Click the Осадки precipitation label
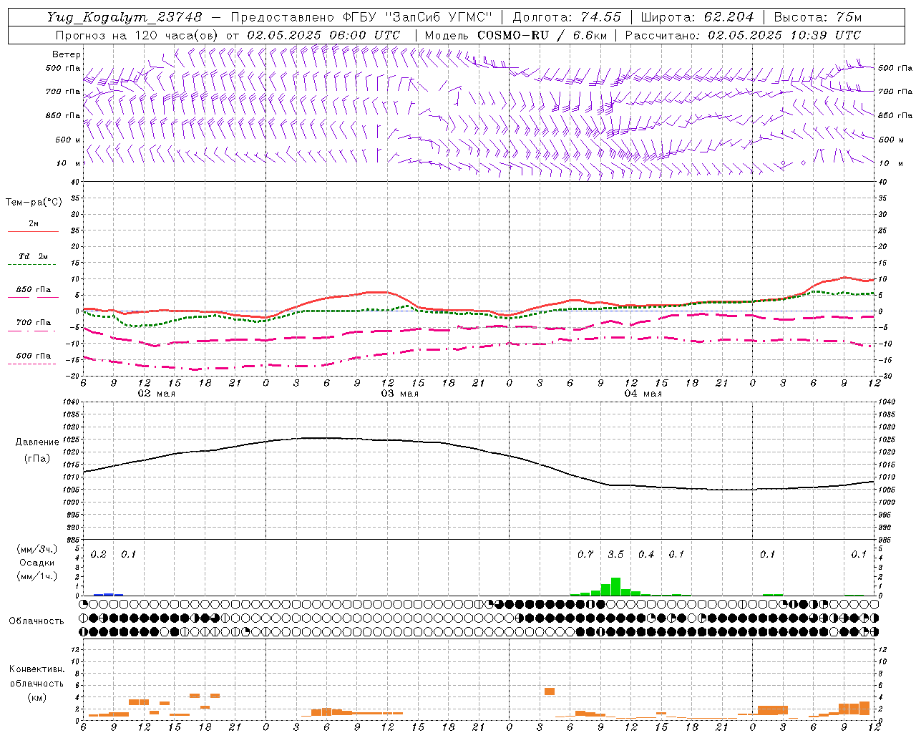916x733 pixels. tap(37, 563)
